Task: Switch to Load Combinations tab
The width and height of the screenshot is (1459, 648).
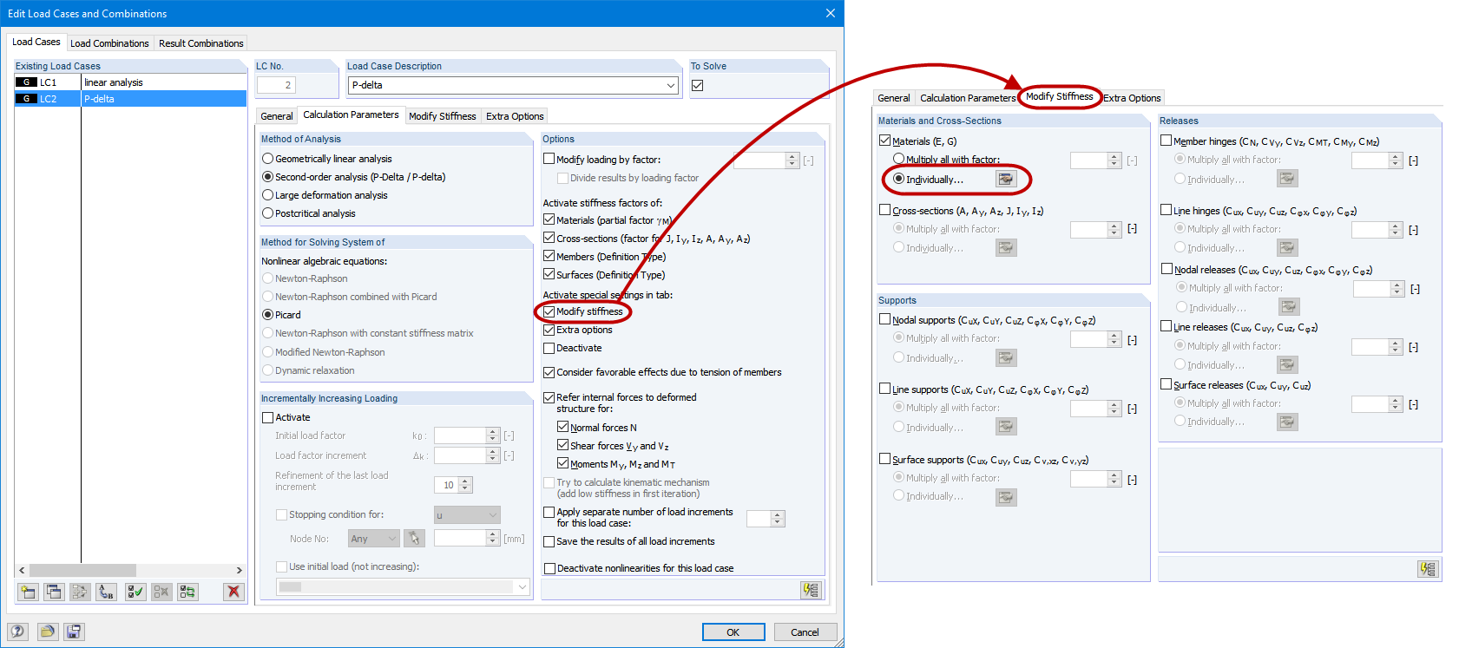Action: pos(109,43)
